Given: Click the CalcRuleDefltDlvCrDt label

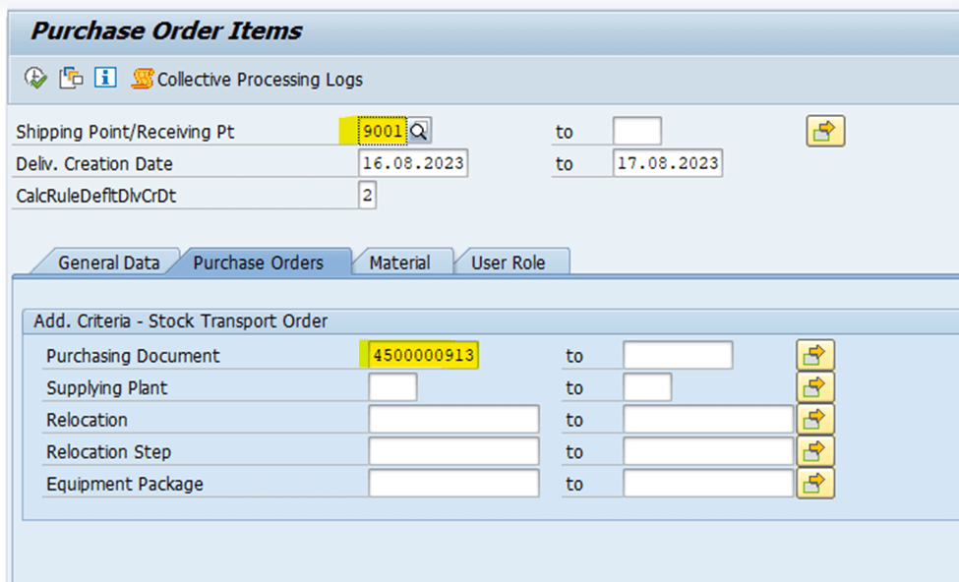Looking at the screenshot, I should click(96, 196).
